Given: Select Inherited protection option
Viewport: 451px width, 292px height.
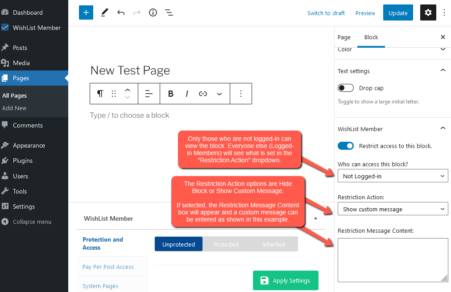Looking at the screenshot, I should click(273, 244).
